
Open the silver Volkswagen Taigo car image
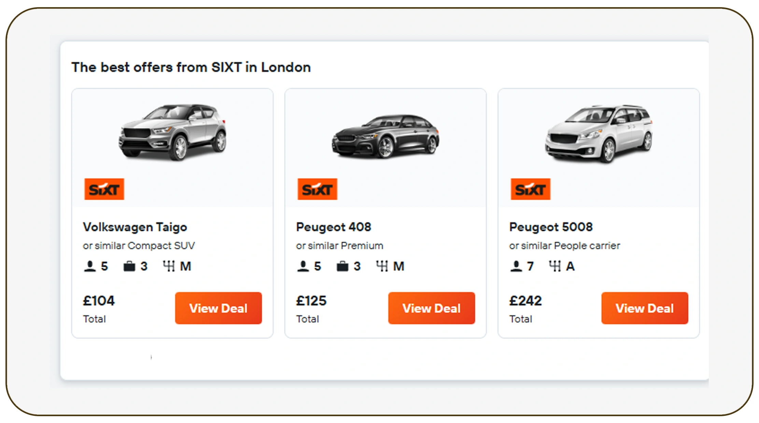(172, 132)
